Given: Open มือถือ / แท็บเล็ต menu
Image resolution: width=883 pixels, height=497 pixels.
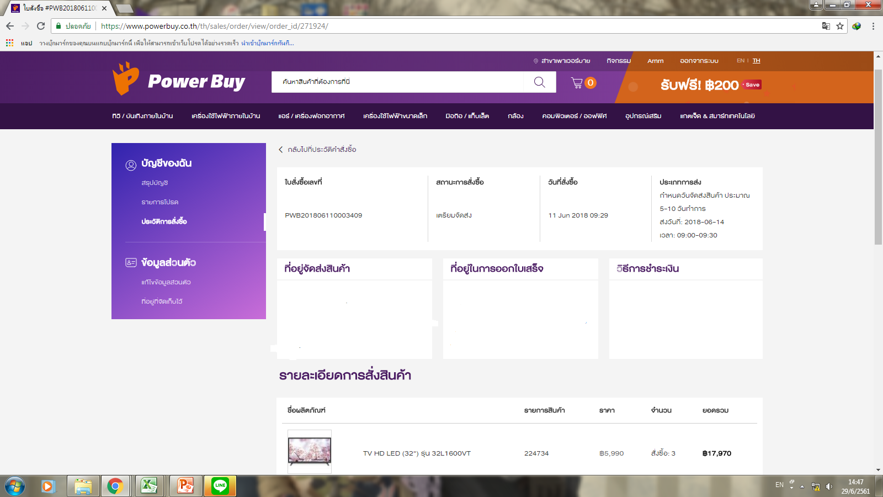Looking at the screenshot, I should pos(467,116).
